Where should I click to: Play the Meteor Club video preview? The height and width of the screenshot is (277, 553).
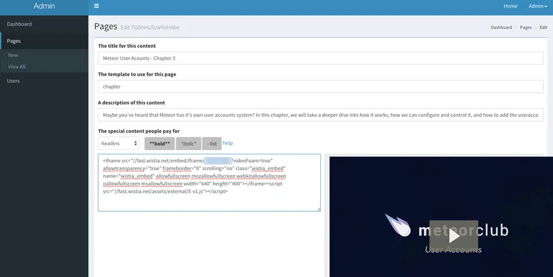pyautogui.click(x=453, y=236)
